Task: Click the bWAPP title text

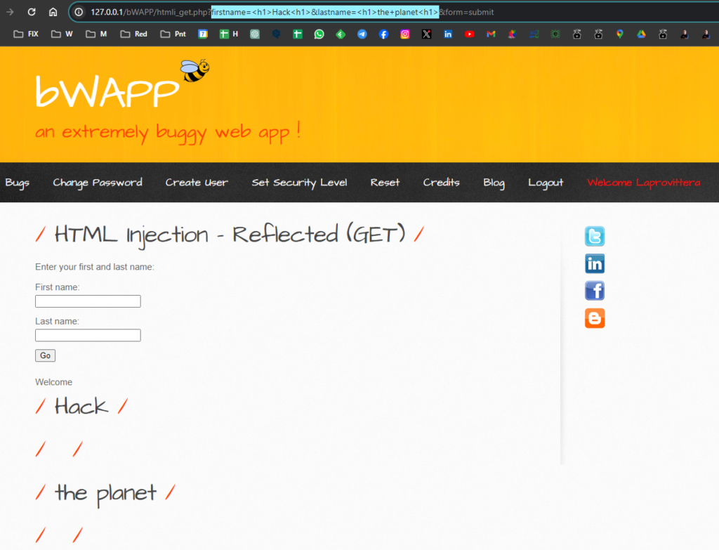Action: (x=107, y=91)
